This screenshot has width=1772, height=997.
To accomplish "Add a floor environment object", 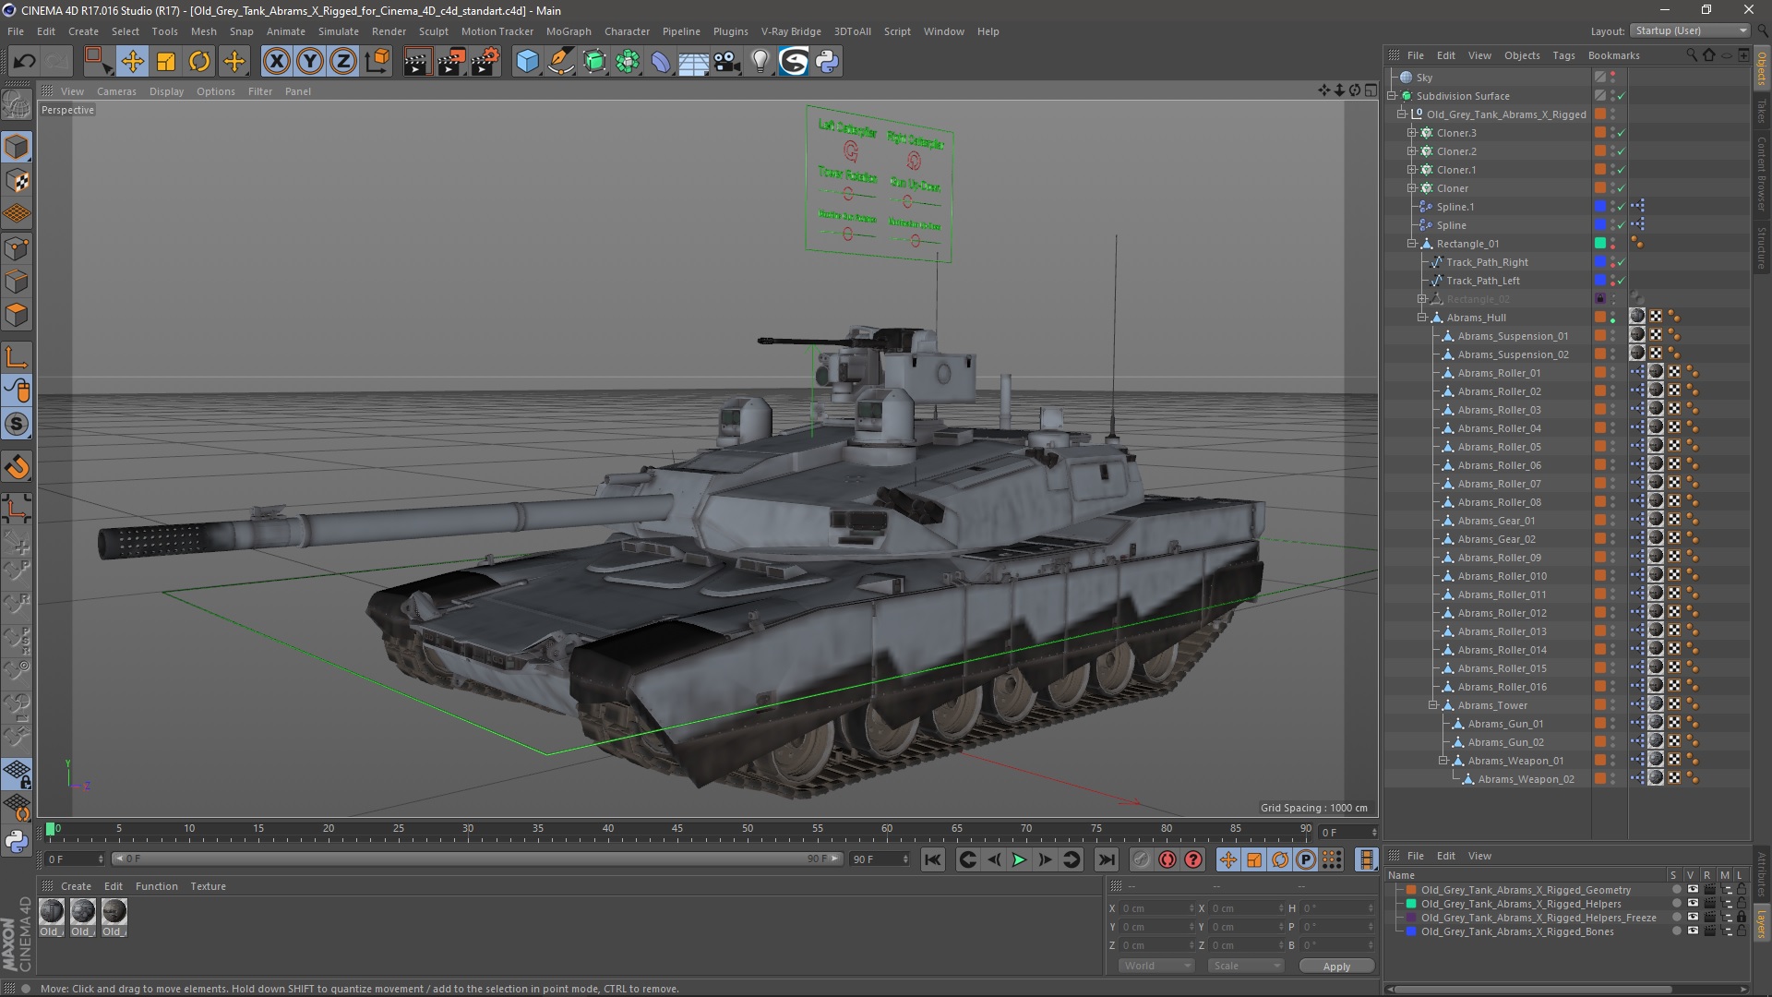I will coord(694,62).
